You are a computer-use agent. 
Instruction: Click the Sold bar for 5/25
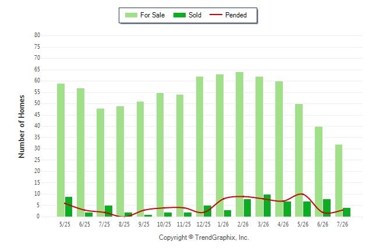(69, 207)
